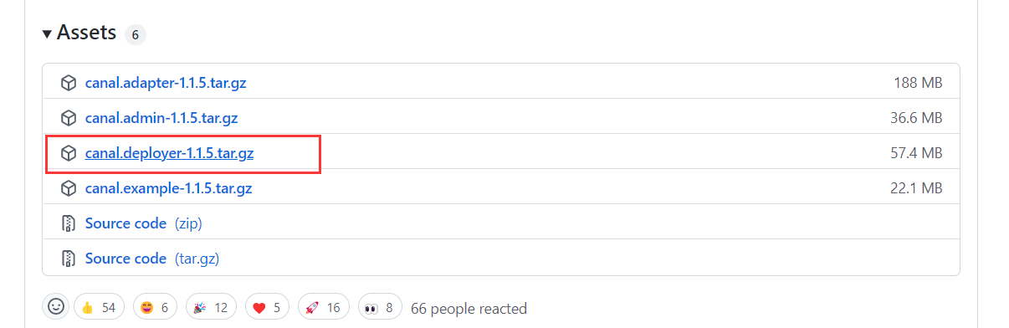Screen dimensions: 1009x328
Task: Click package icon beside canal.example-1.1.5.tar.gz
Action: click(69, 188)
